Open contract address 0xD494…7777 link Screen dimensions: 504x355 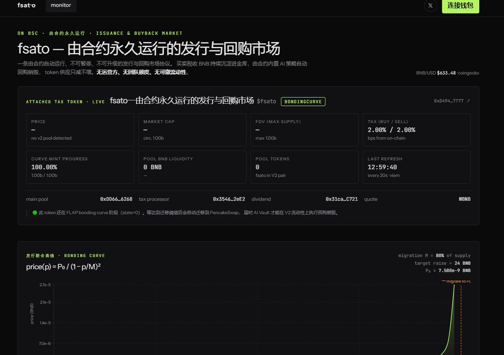tap(452, 101)
